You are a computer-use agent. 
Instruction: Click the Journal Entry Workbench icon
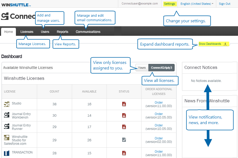click(x=7, y=115)
